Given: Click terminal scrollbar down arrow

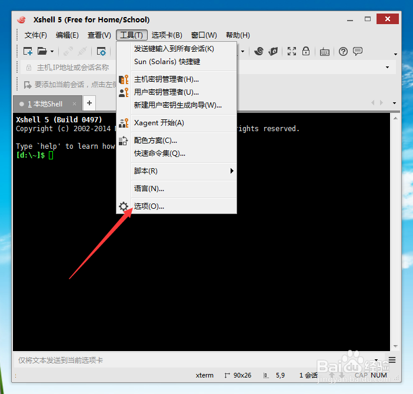Looking at the screenshot, I should 395,346.
